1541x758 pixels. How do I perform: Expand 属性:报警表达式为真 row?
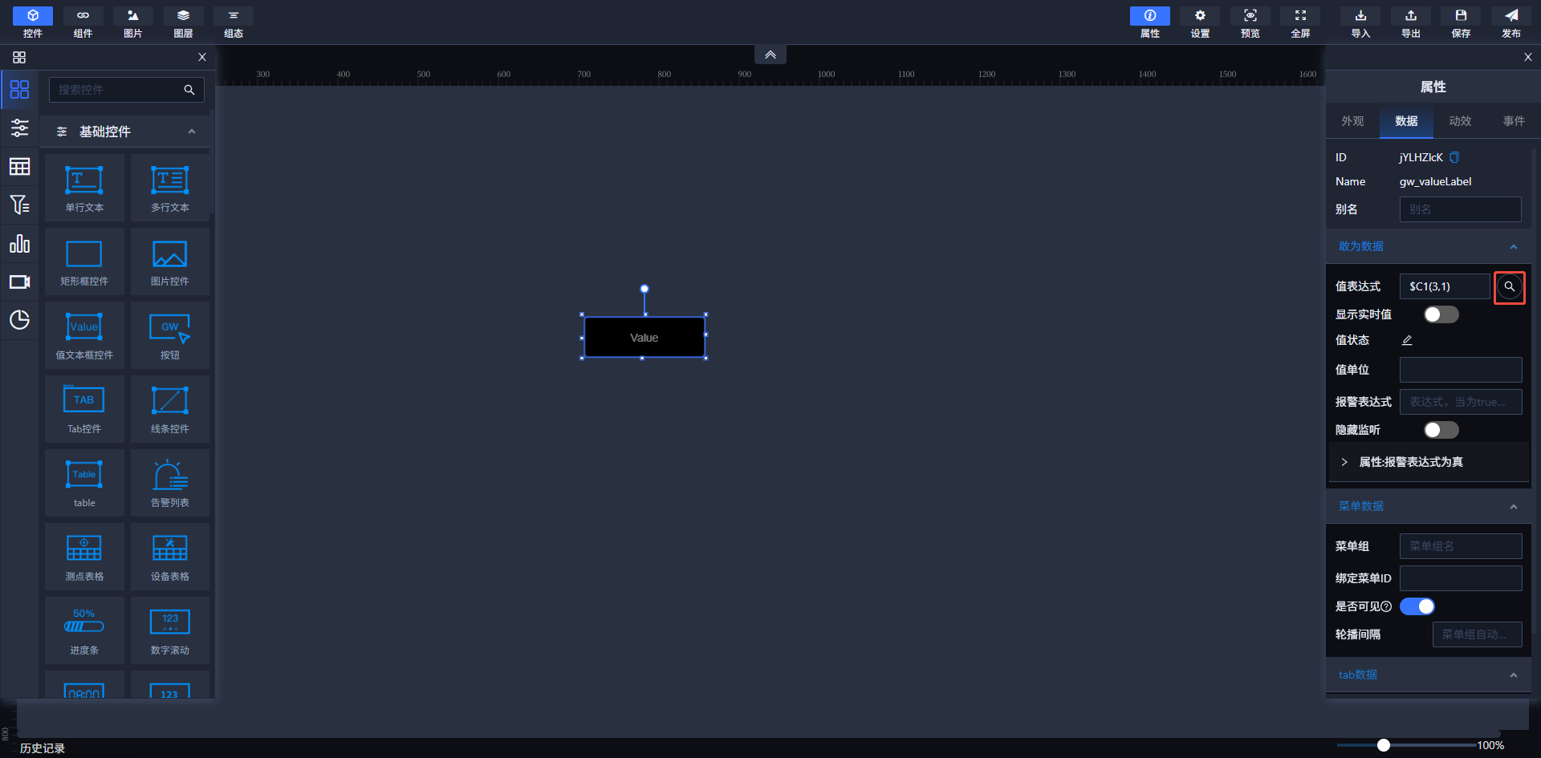point(1429,462)
